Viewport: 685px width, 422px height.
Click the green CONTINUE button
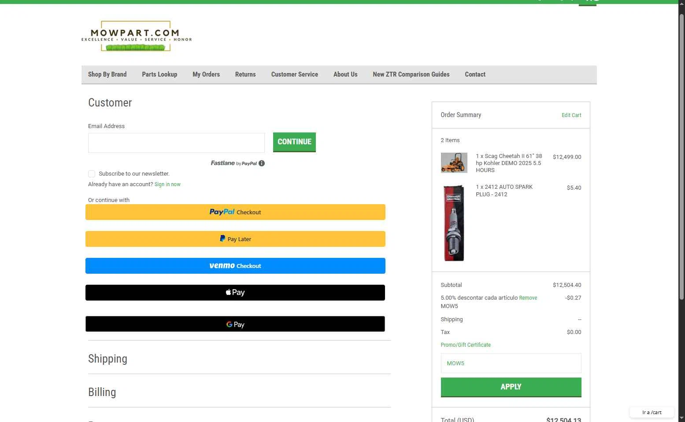coord(294,142)
